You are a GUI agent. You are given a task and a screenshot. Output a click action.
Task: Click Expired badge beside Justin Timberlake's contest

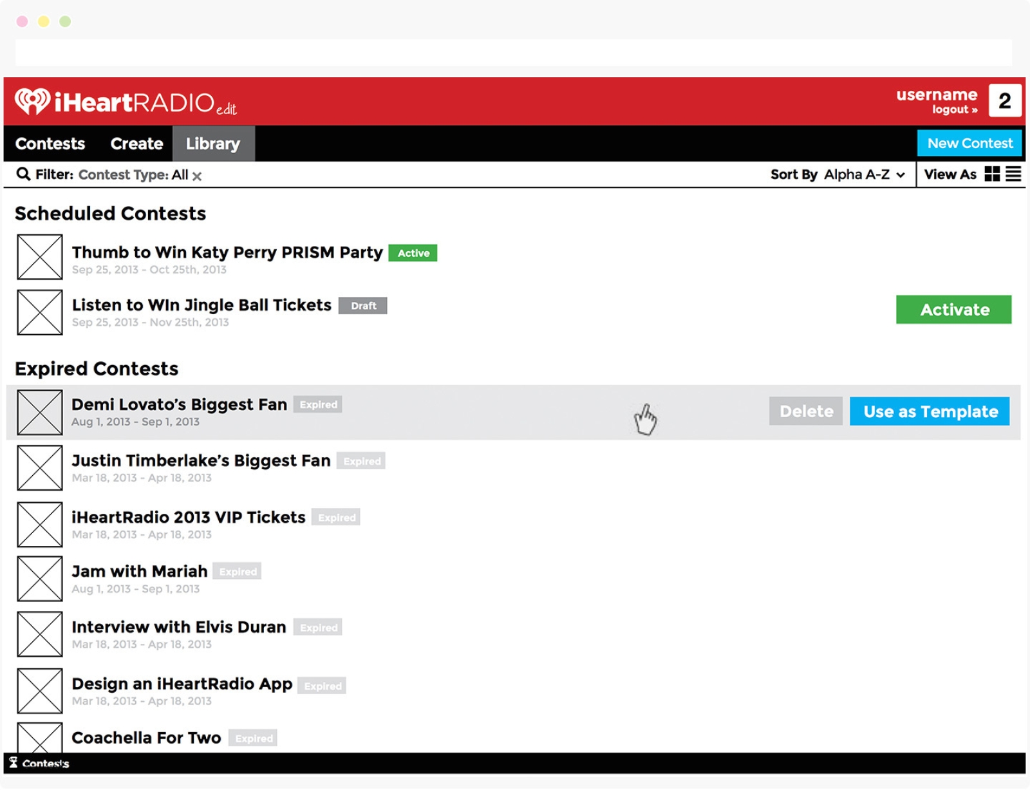[361, 461]
